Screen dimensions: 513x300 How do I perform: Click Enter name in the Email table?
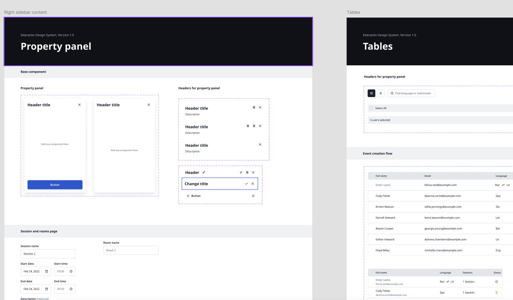[383, 185]
